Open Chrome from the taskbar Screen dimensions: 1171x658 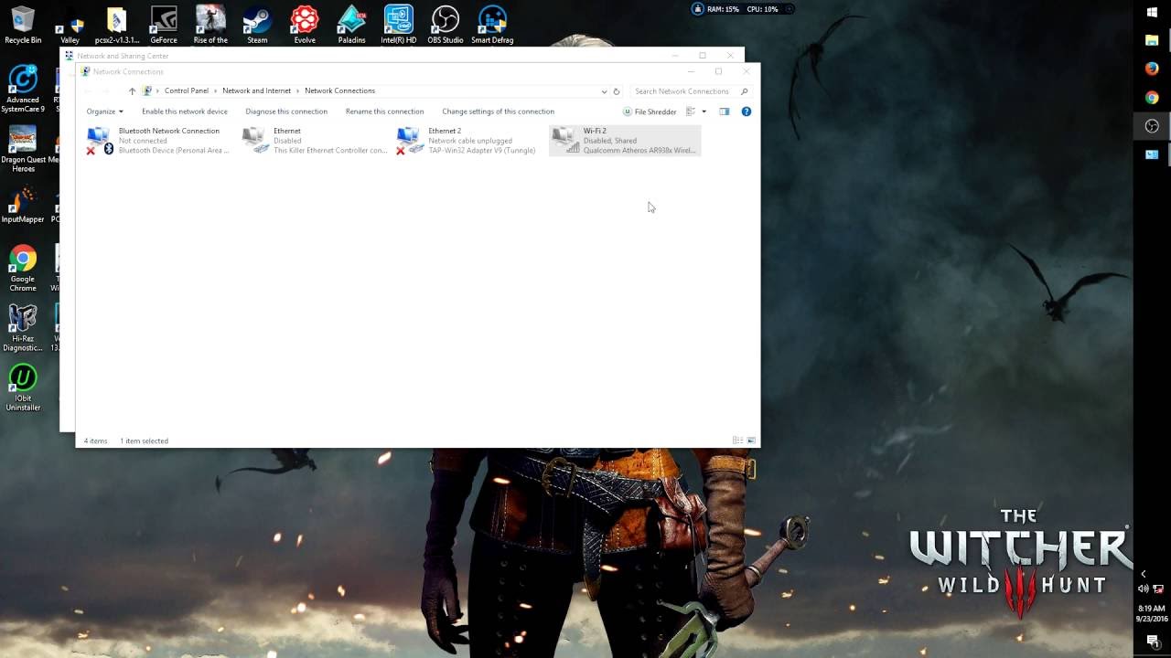coord(1152,97)
